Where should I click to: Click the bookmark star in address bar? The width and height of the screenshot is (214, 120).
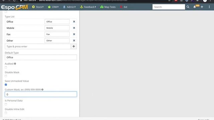click(170, 1)
